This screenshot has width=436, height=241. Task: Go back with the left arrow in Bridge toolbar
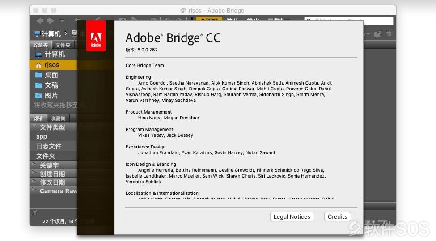39,21
